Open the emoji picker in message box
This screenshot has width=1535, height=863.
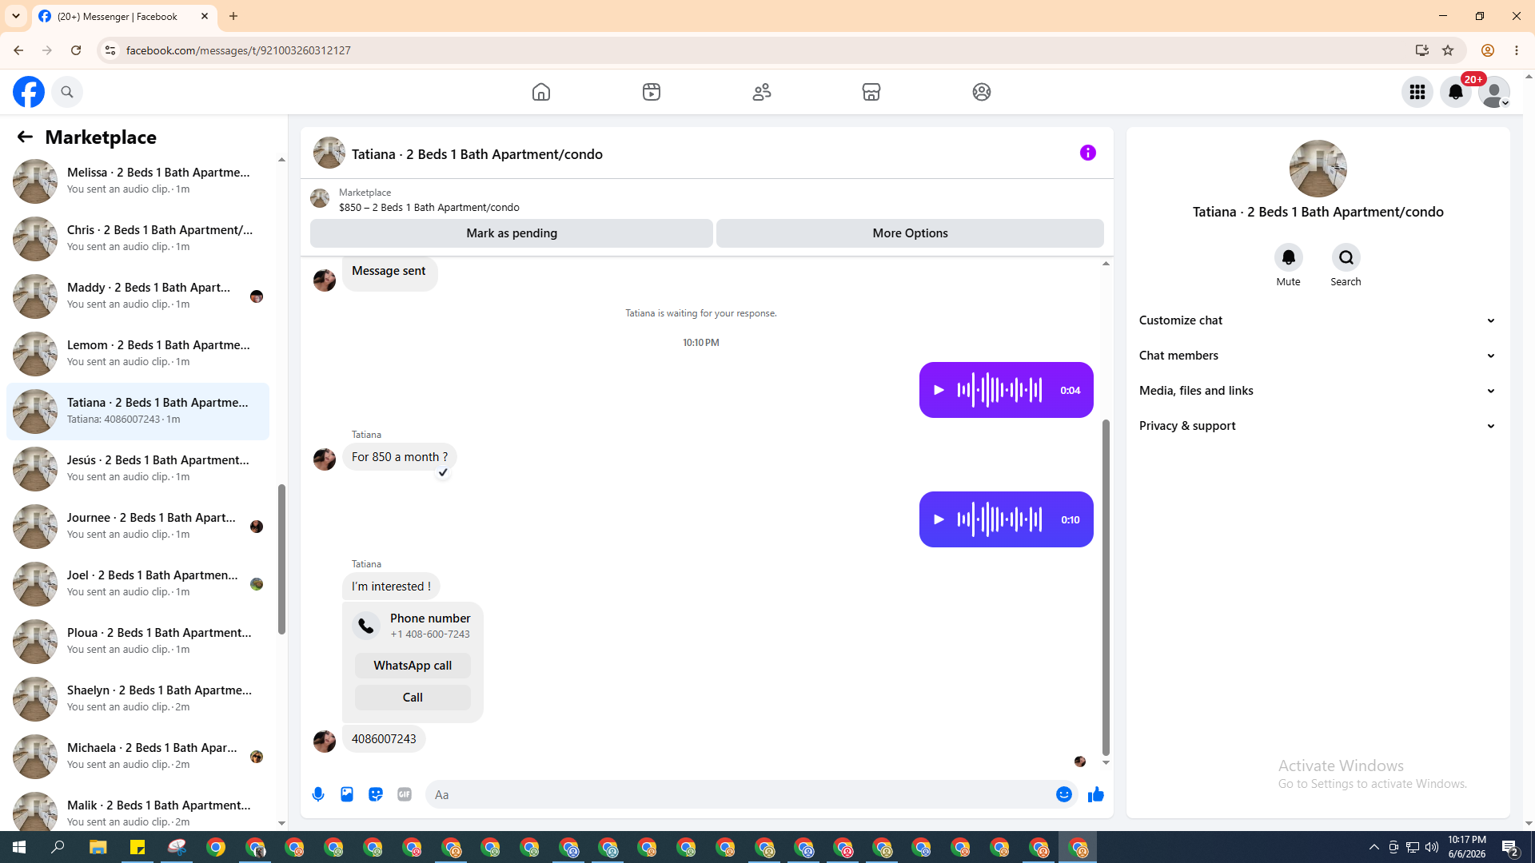1064,794
